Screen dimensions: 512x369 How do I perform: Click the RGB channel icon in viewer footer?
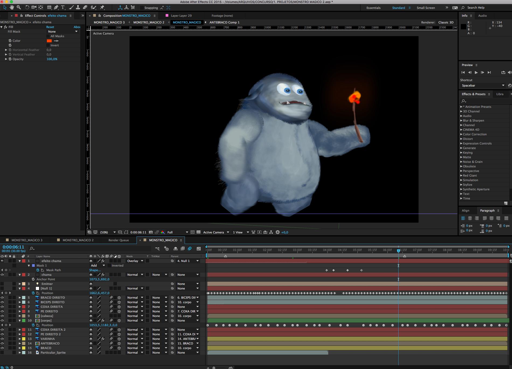pos(163,232)
